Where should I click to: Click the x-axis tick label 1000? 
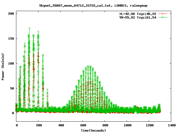pos(127,125)
